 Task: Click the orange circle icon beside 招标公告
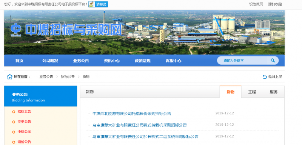[14, 112]
